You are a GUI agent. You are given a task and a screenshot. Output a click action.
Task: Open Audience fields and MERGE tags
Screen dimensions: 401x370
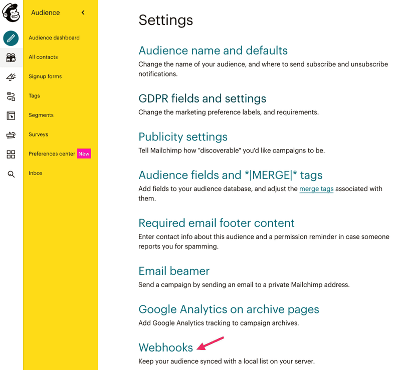click(x=231, y=175)
